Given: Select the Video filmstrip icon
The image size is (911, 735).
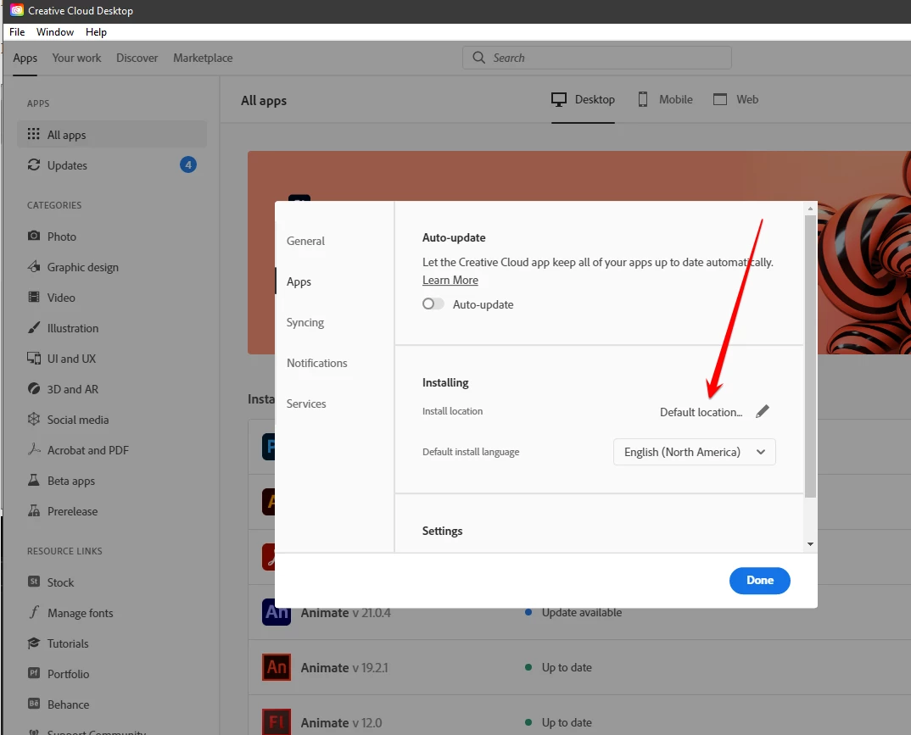Looking at the screenshot, I should [34, 297].
